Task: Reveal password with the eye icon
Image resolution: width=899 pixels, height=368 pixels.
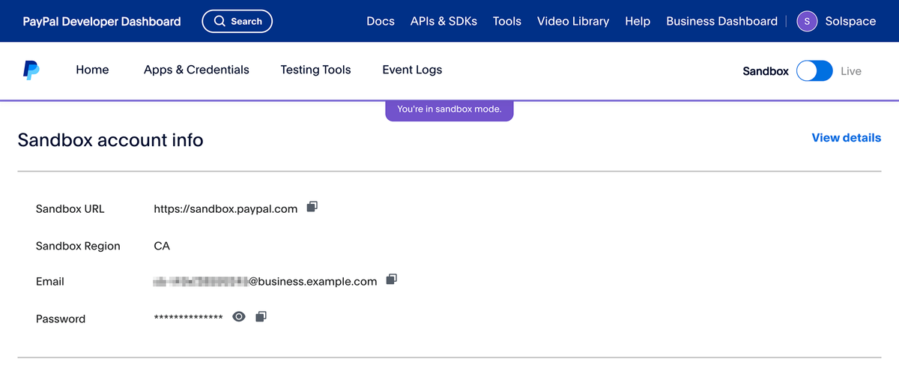Action: (239, 317)
